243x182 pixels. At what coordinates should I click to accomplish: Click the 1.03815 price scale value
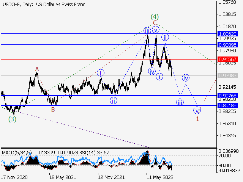[x=227, y=14]
